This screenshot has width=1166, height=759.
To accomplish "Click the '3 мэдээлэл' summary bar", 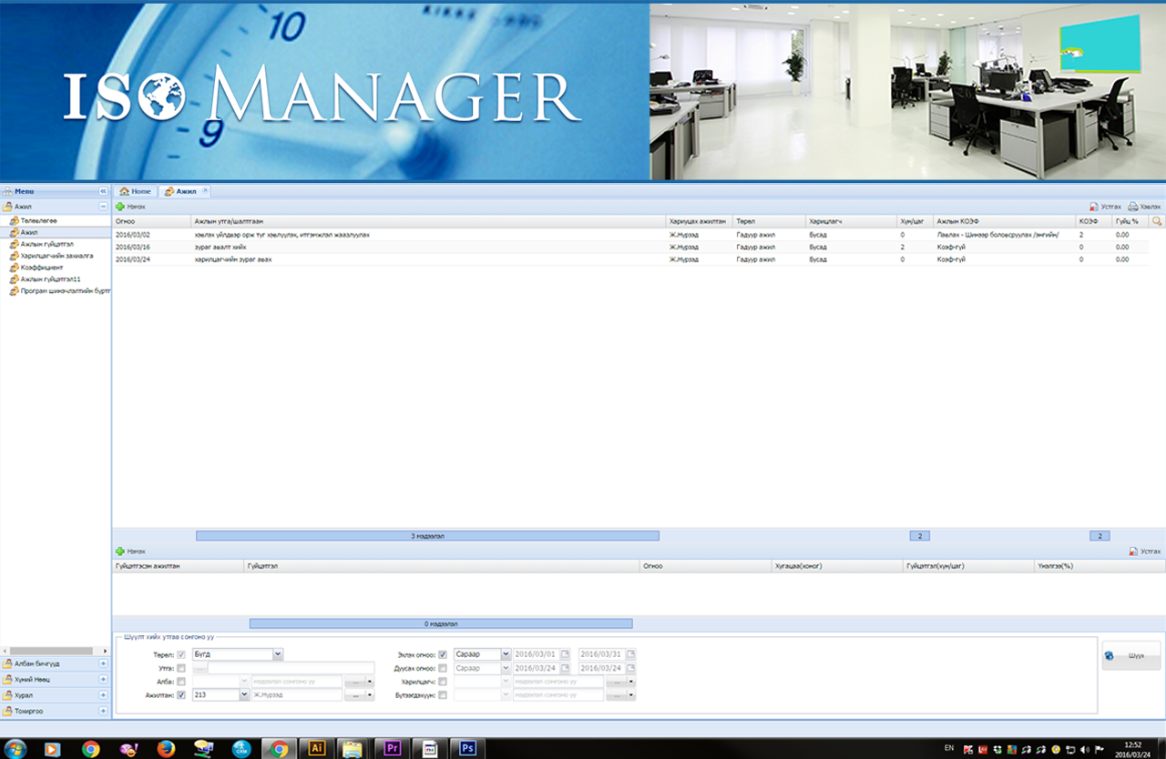I will click(427, 536).
